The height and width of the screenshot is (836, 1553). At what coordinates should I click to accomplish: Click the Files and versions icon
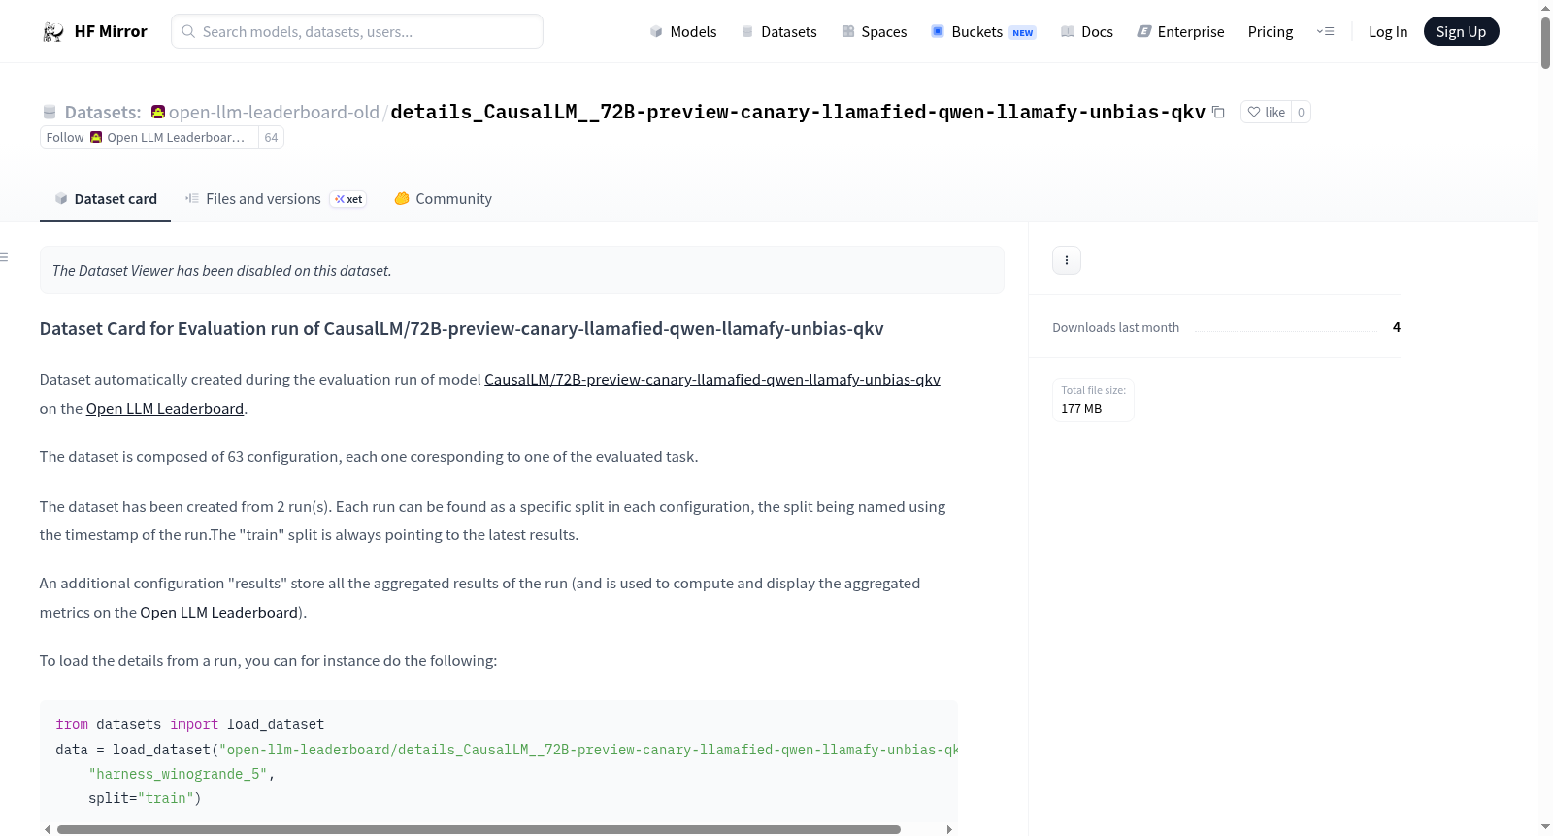coord(192,198)
